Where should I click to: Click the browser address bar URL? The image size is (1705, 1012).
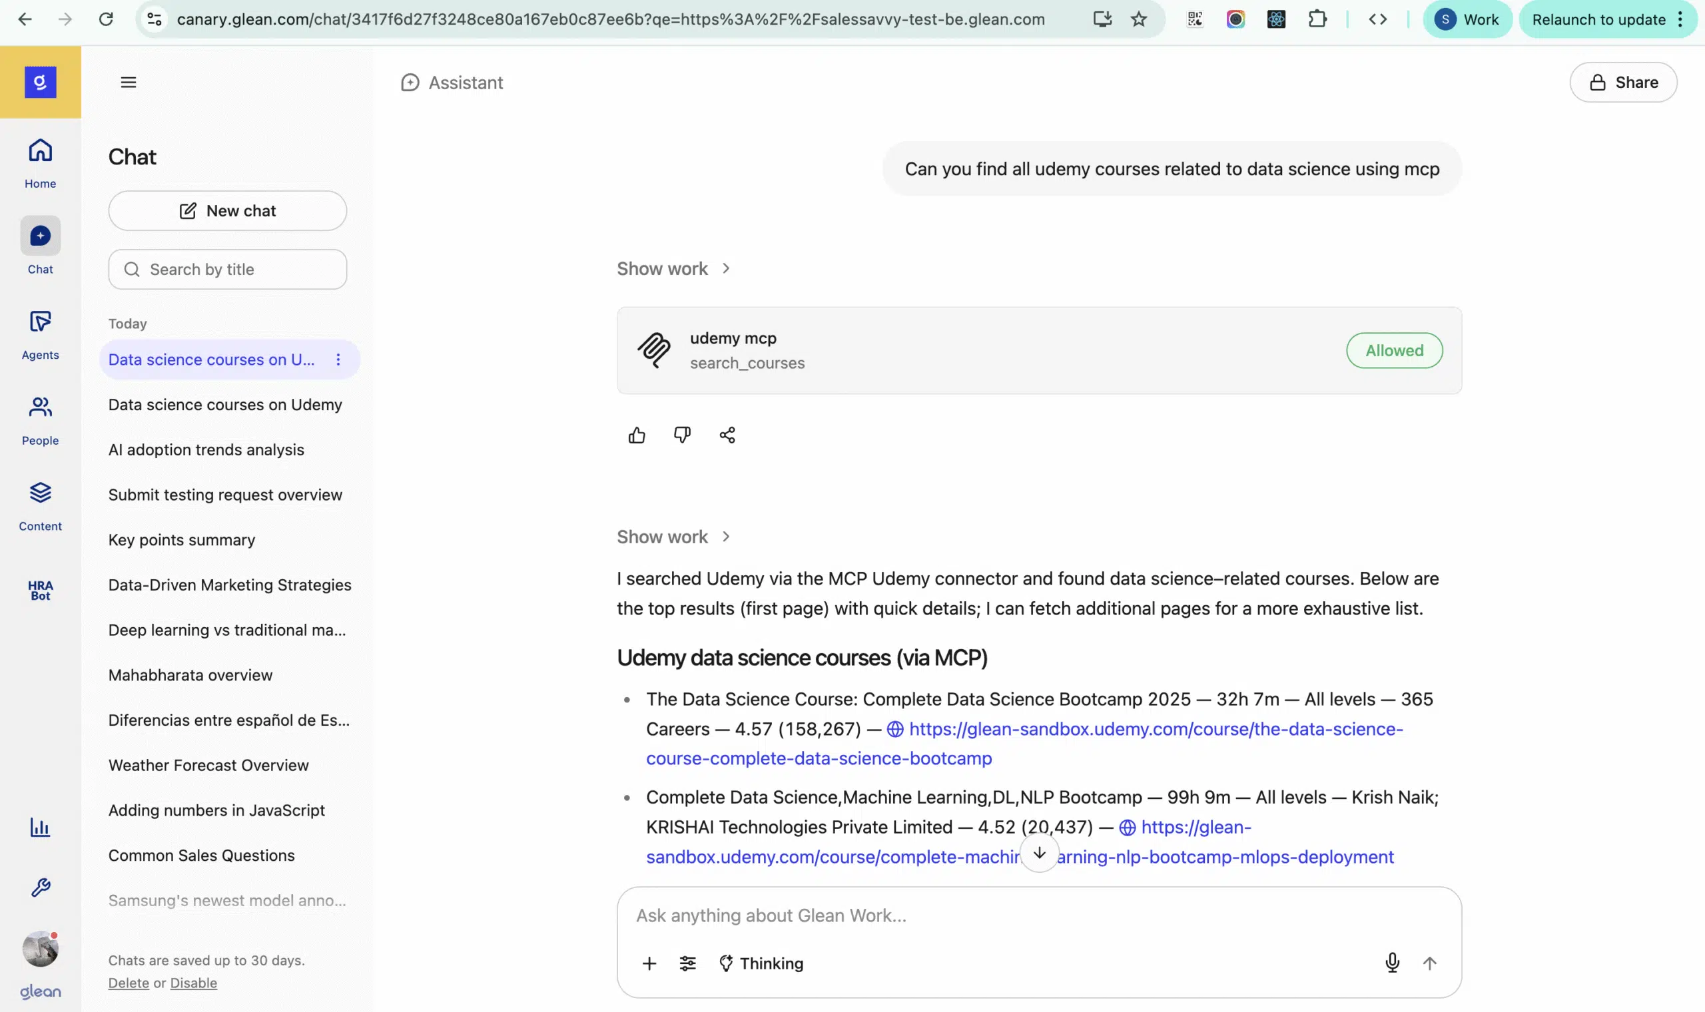pos(610,19)
